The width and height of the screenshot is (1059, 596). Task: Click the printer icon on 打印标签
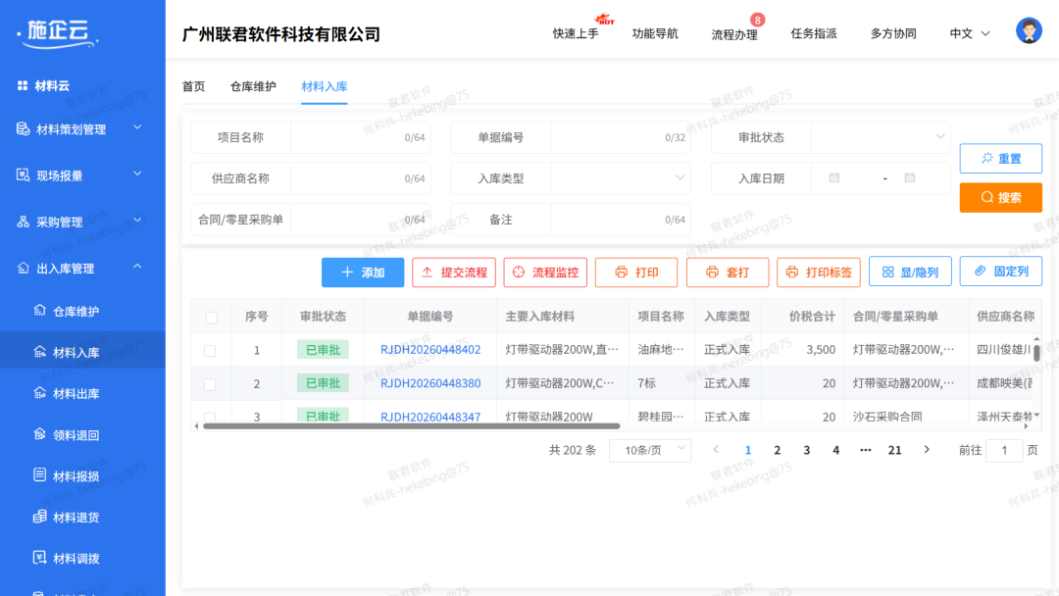pyautogui.click(x=792, y=272)
